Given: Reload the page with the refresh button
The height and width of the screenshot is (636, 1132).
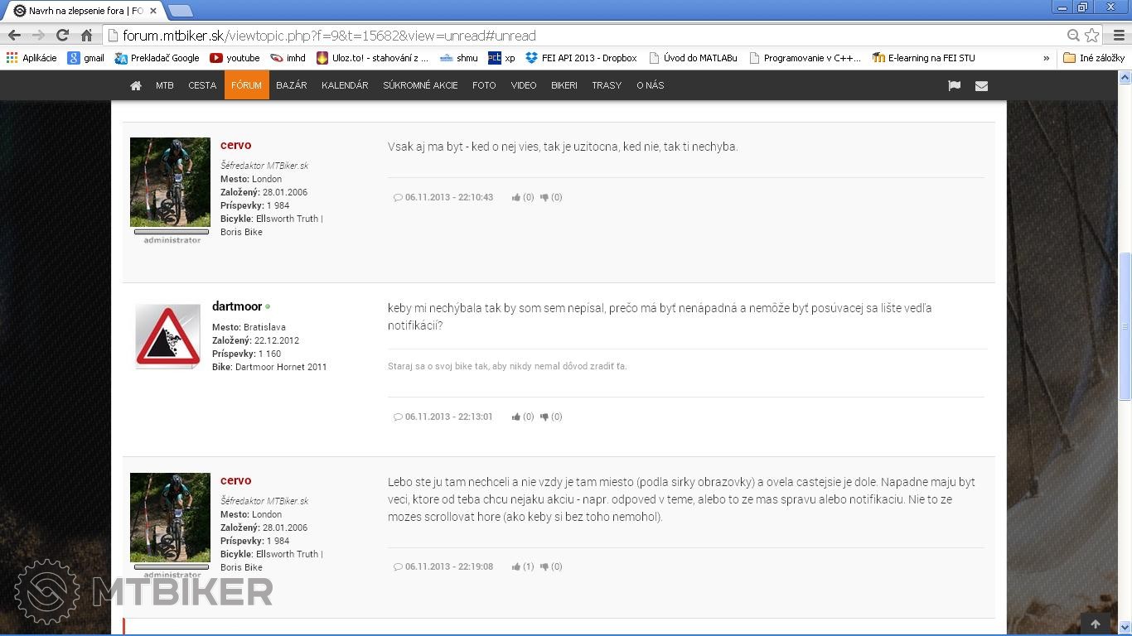Looking at the screenshot, I should [x=62, y=36].
